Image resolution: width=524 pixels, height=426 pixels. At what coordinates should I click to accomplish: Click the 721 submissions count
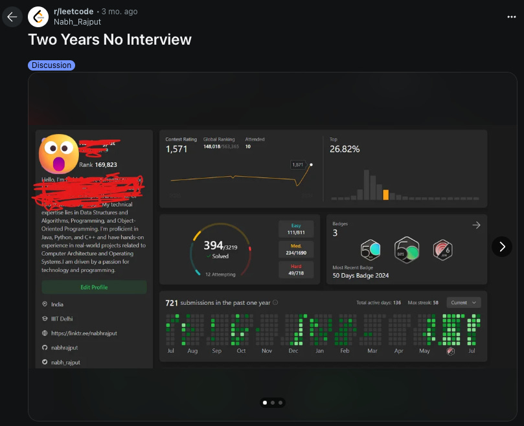(172, 303)
